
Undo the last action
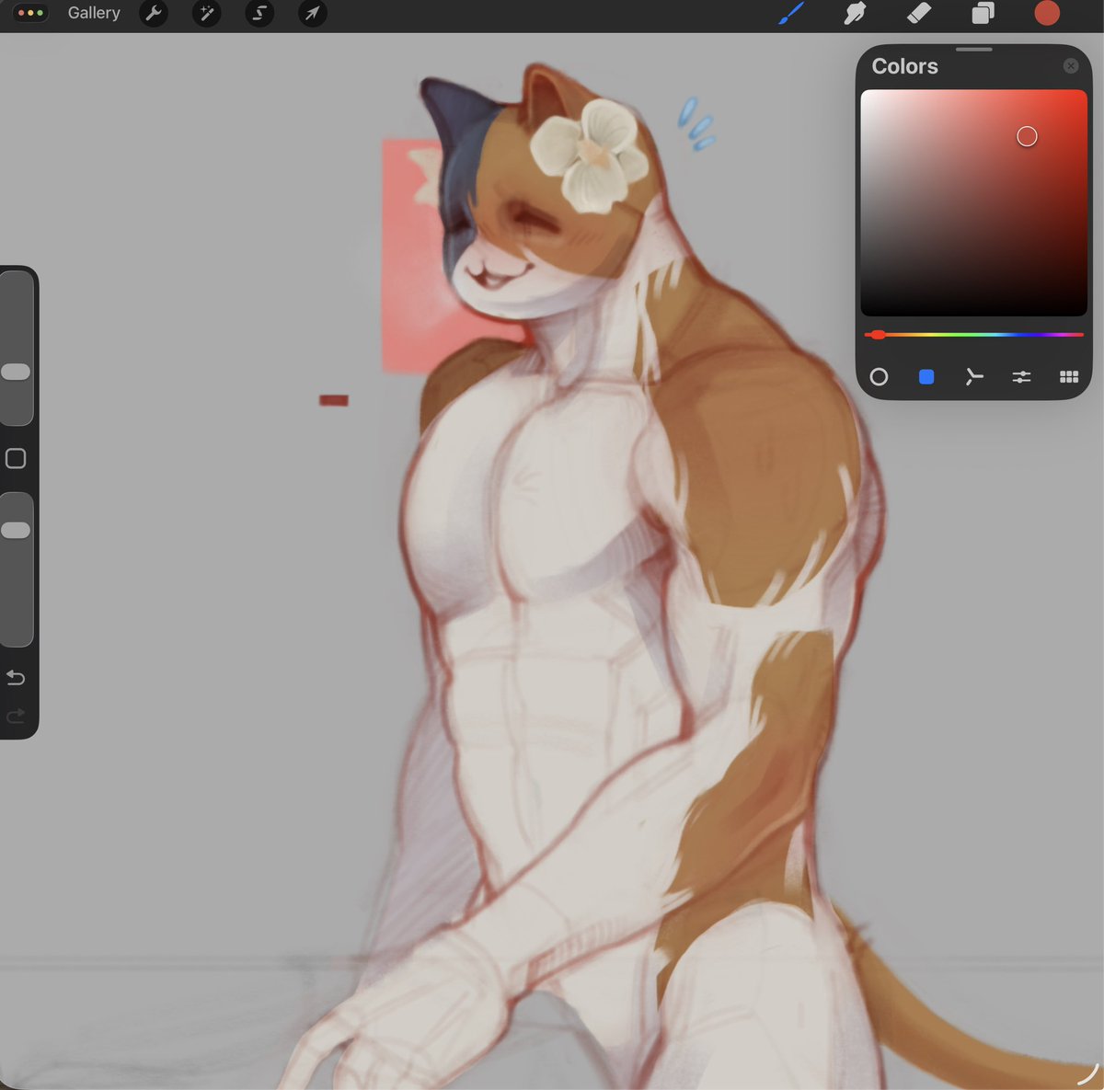pyautogui.click(x=16, y=678)
